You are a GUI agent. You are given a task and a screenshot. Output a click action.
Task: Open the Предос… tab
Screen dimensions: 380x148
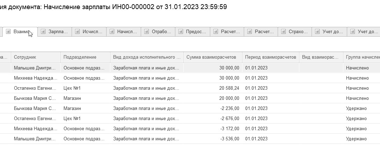coord(196,32)
